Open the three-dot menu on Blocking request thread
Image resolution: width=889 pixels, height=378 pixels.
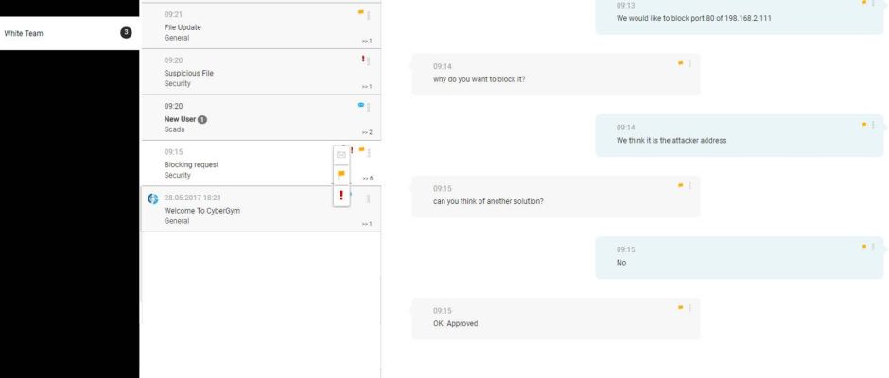(369, 153)
